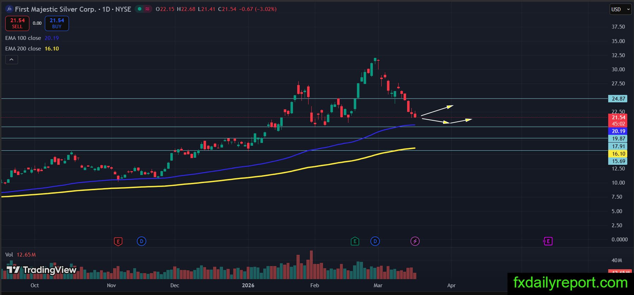Open the blue dividend D marker near Nov
The height and width of the screenshot is (295, 634).
coord(141,241)
